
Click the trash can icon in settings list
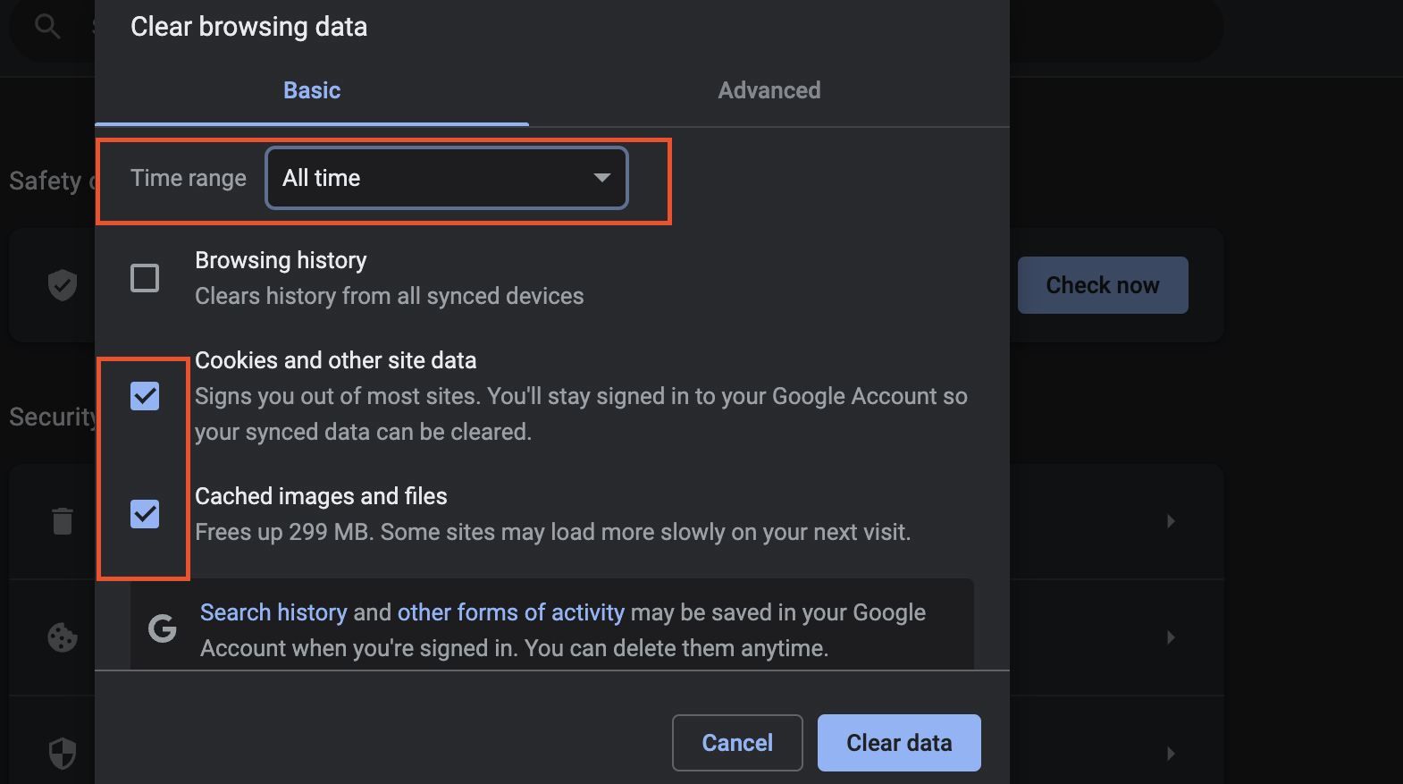[x=63, y=521]
